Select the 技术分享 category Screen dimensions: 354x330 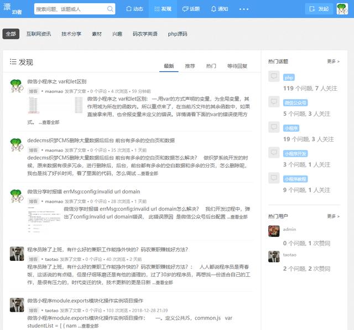click(71, 34)
